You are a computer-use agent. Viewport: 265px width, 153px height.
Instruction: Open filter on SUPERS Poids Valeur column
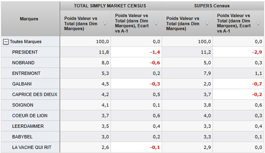pyautogui.click(x=207, y=24)
